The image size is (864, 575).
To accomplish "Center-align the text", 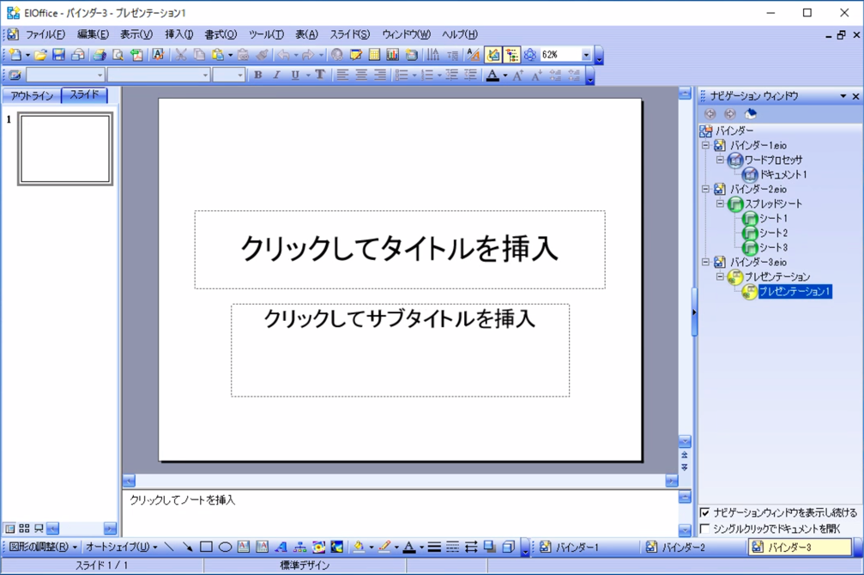I will click(x=361, y=76).
